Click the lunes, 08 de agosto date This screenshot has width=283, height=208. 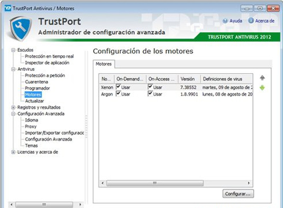227,94
